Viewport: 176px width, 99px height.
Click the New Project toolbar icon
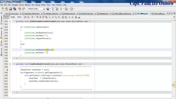pyautogui.click(x=7, y=9)
